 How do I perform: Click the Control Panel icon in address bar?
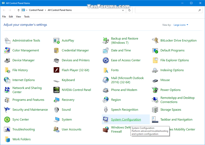[23, 10]
